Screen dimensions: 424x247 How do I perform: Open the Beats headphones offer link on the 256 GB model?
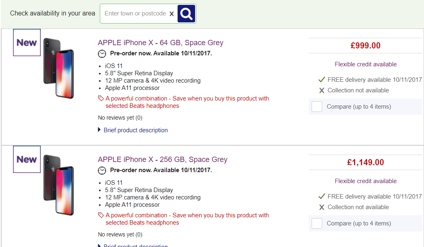(187, 219)
